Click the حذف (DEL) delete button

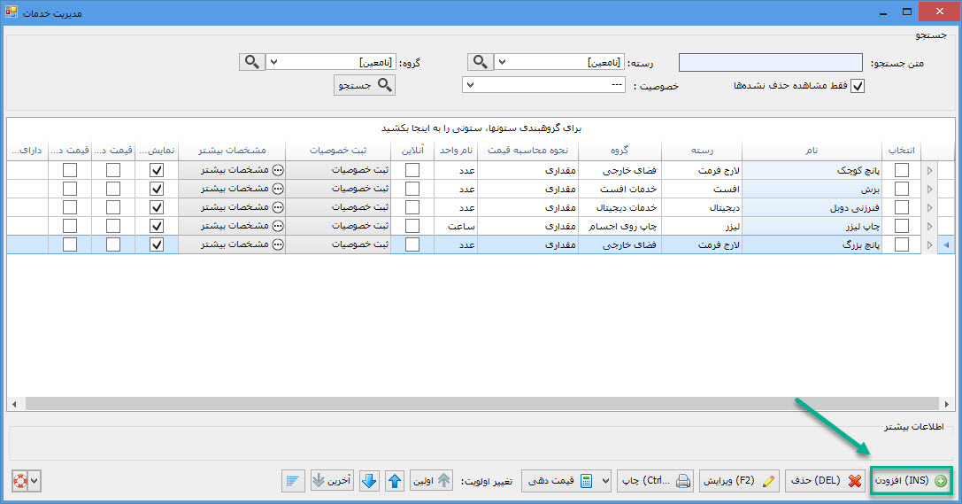click(825, 481)
